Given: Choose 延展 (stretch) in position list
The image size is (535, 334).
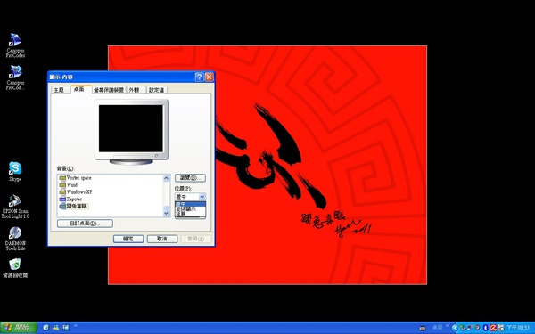Looking at the screenshot, I should point(191,214).
